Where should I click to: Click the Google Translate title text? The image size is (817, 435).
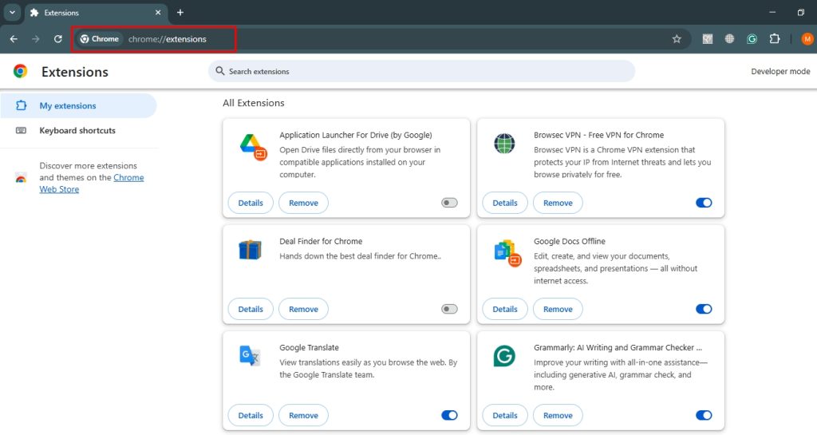(x=309, y=347)
